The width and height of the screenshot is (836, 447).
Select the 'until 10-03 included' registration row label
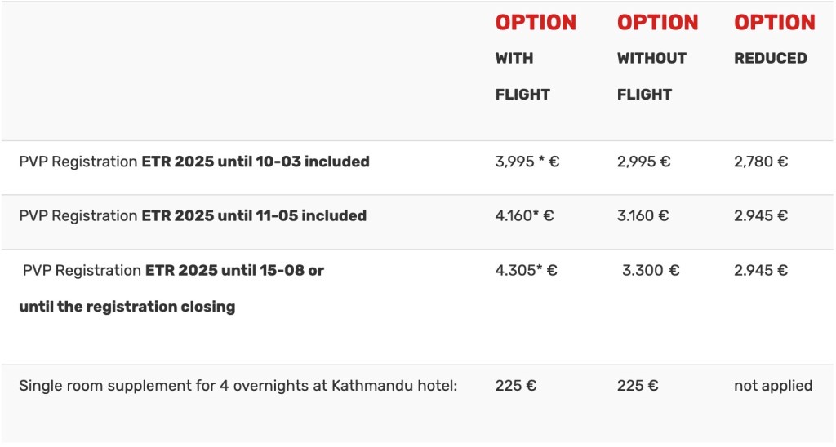pos(194,162)
